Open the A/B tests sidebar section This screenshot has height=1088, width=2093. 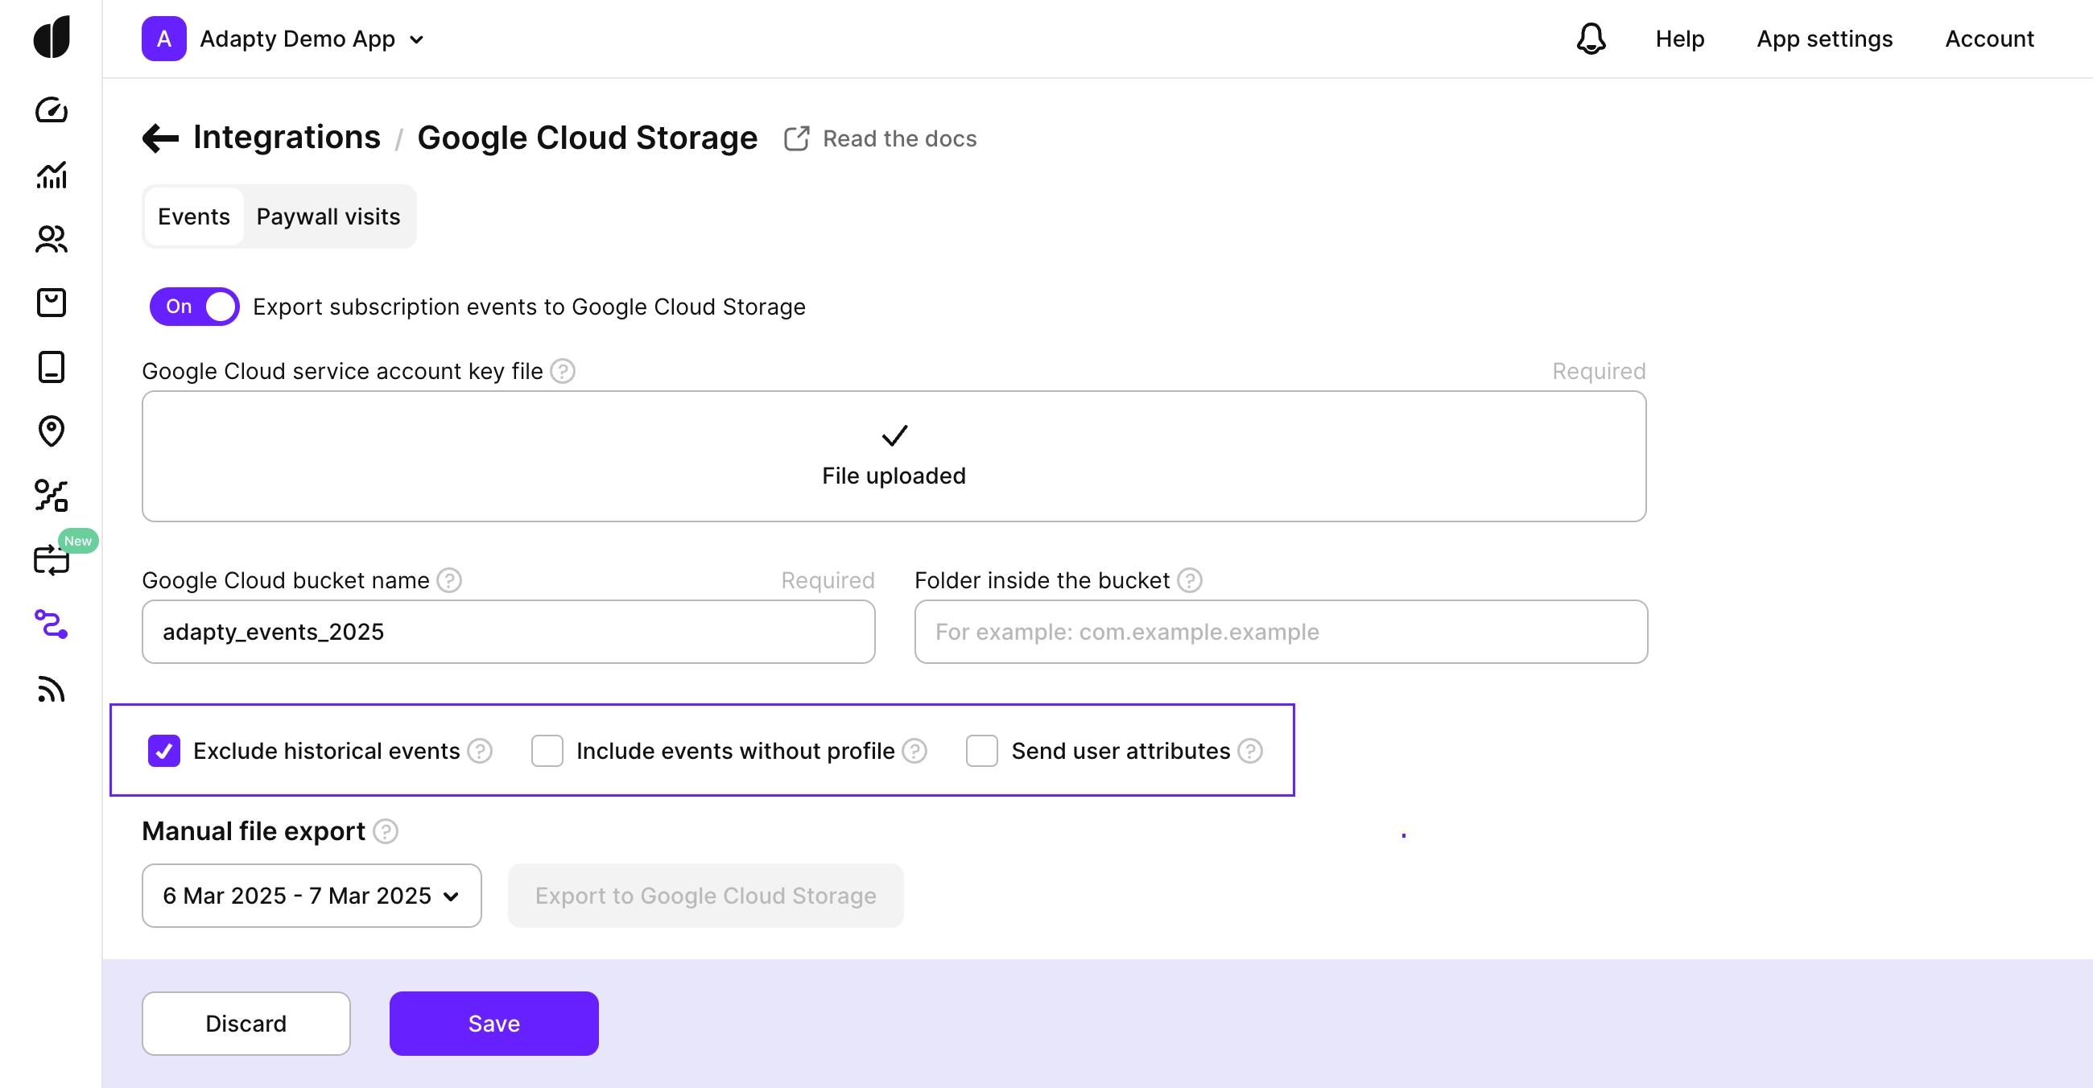(x=51, y=495)
